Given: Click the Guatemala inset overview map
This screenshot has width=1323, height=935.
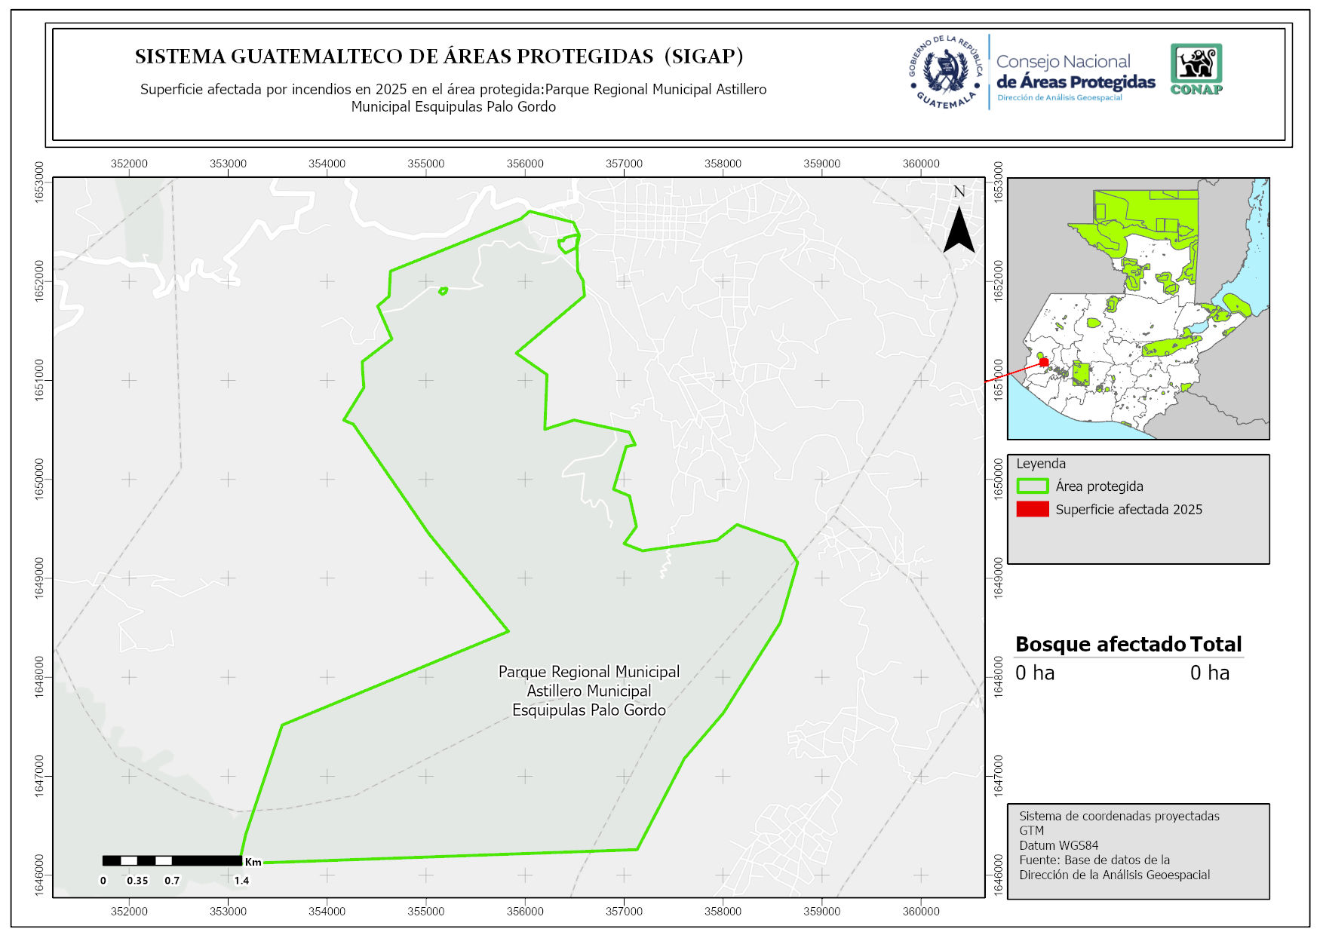Looking at the screenshot, I should (x=1138, y=308).
